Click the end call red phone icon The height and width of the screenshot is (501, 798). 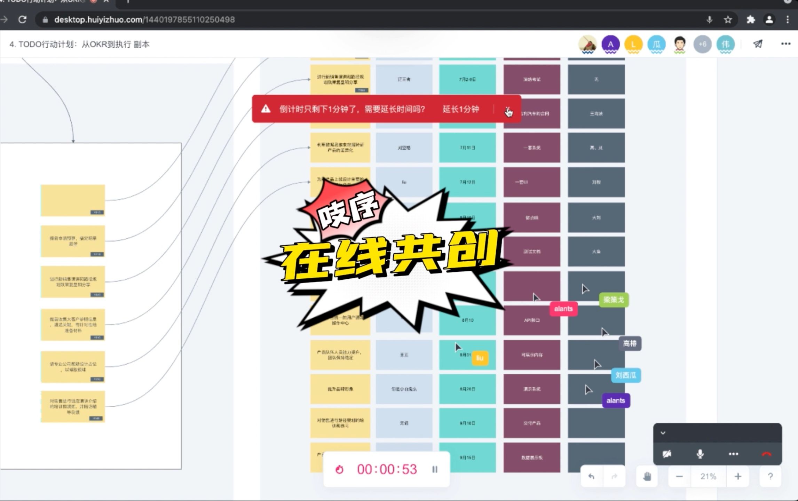(766, 454)
